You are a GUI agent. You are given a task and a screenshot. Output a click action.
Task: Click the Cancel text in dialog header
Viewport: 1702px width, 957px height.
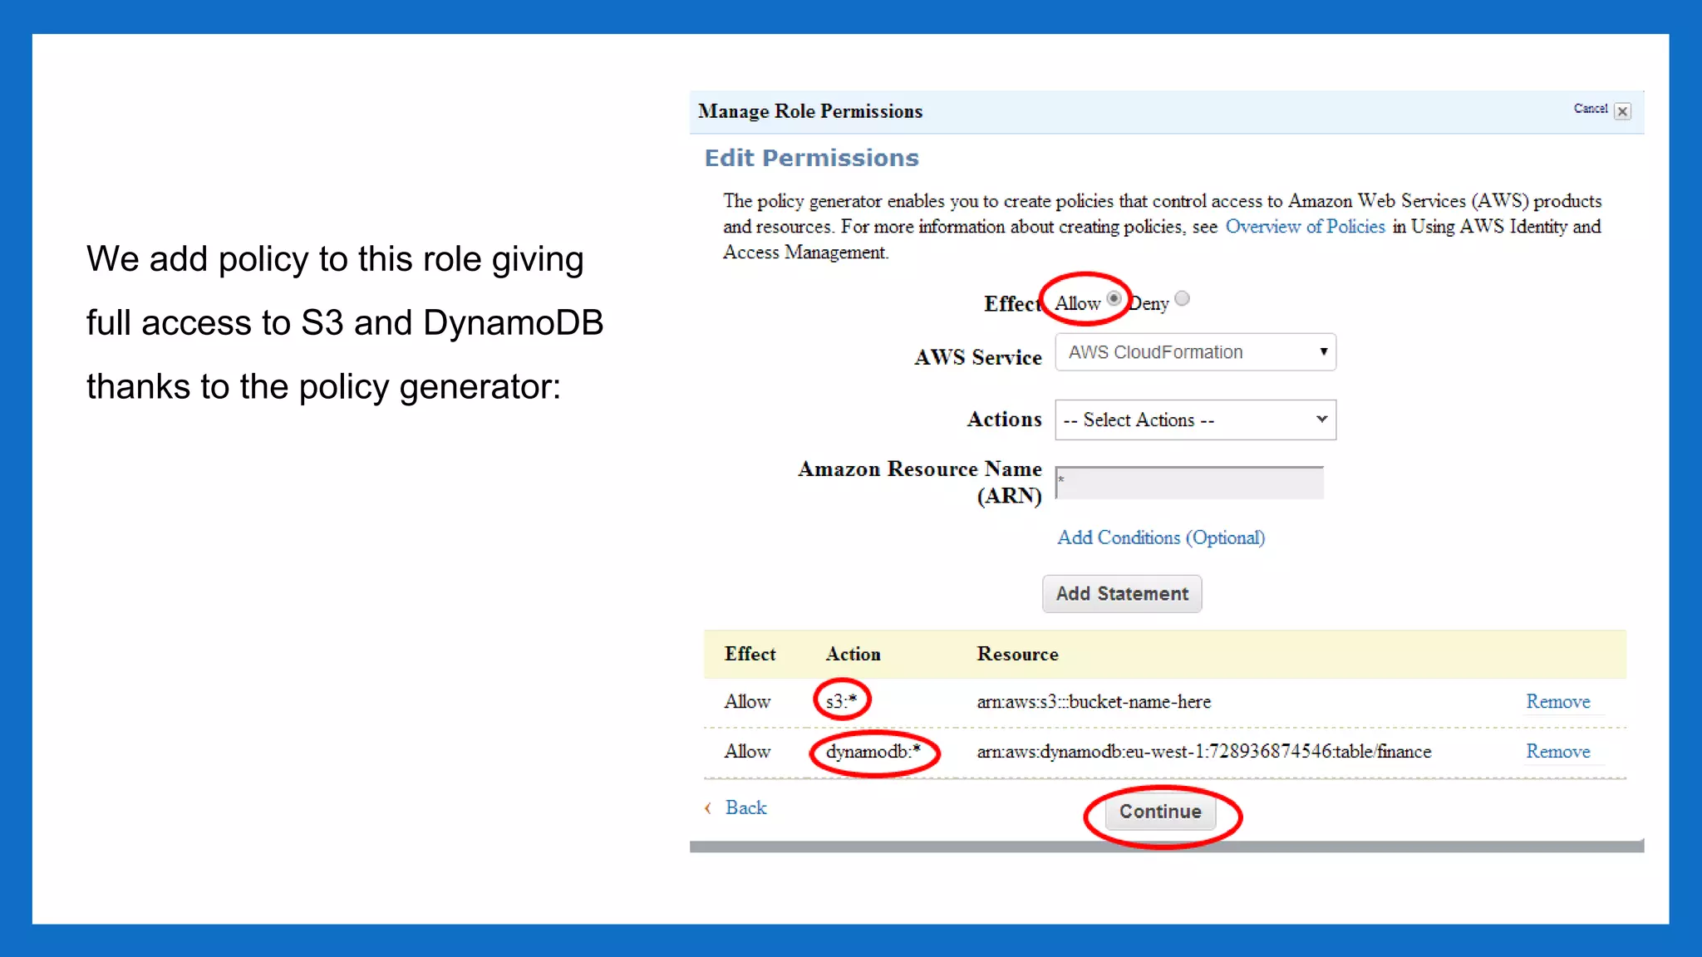click(x=1590, y=109)
